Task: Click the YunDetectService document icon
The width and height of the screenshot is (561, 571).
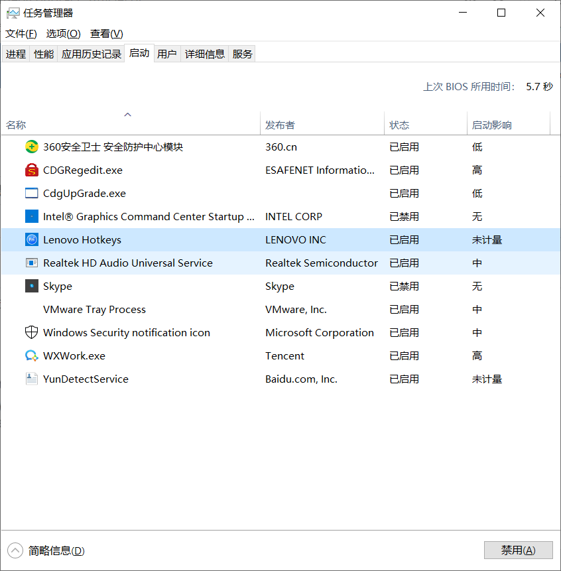Action: (x=32, y=379)
